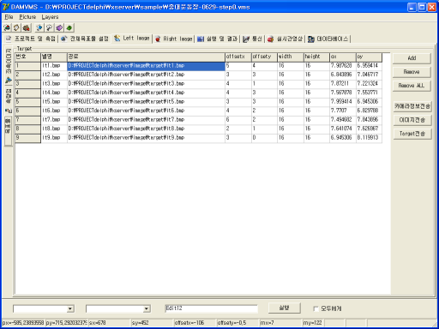Click the offsetx column header
The image size is (439, 329).
[x=238, y=57]
